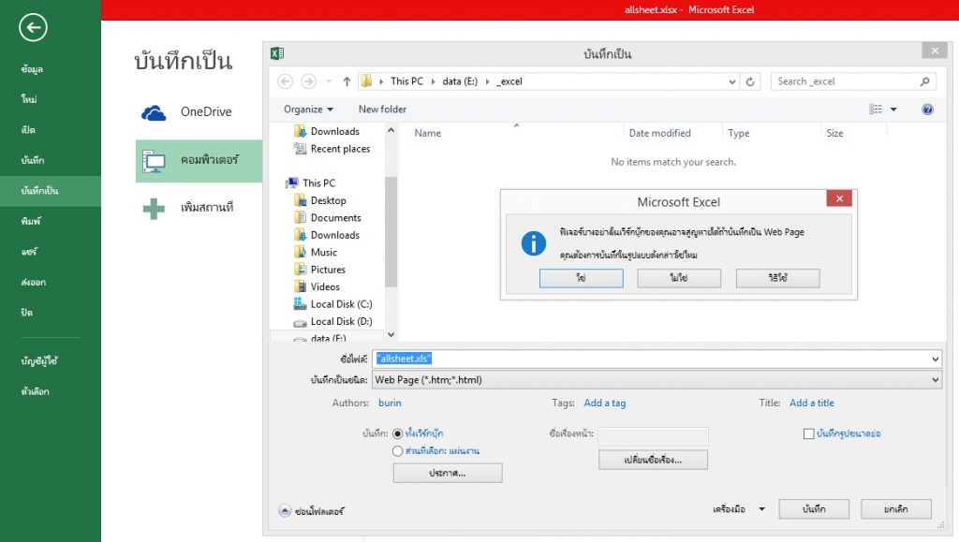This screenshot has height=542, width=959.
Task: Change view layout icon in dialog
Action: click(876, 110)
